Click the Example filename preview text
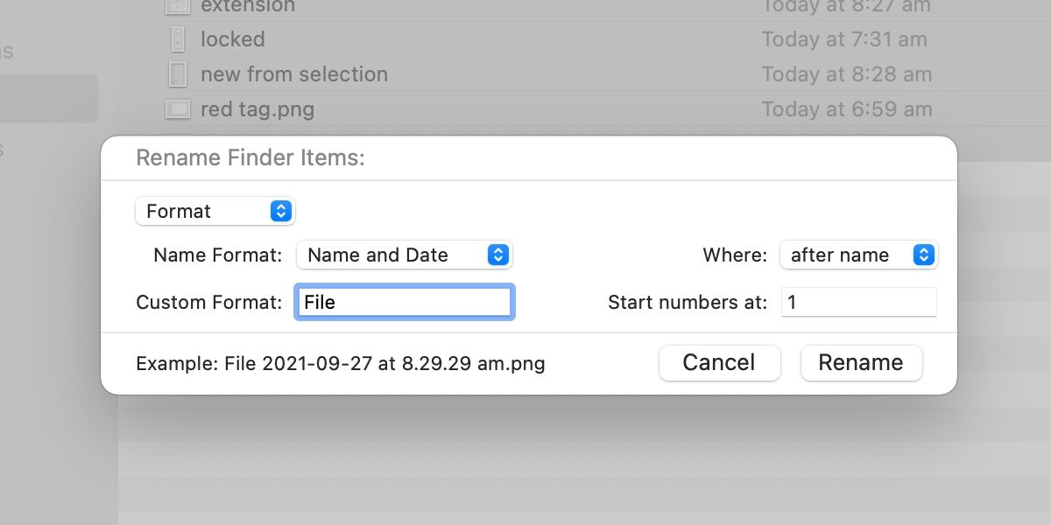 pyautogui.click(x=341, y=363)
